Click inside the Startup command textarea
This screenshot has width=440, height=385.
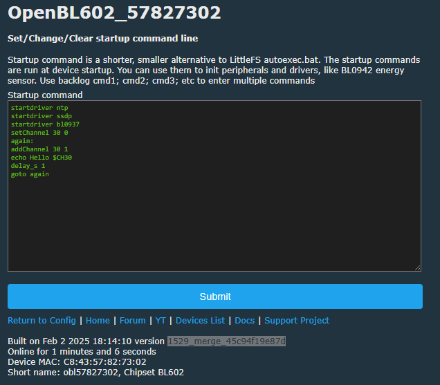(x=214, y=186)
